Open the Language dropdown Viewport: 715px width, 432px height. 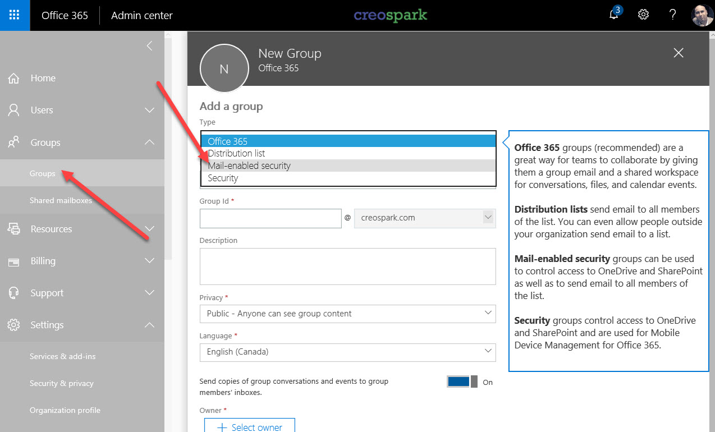(347, 352)
